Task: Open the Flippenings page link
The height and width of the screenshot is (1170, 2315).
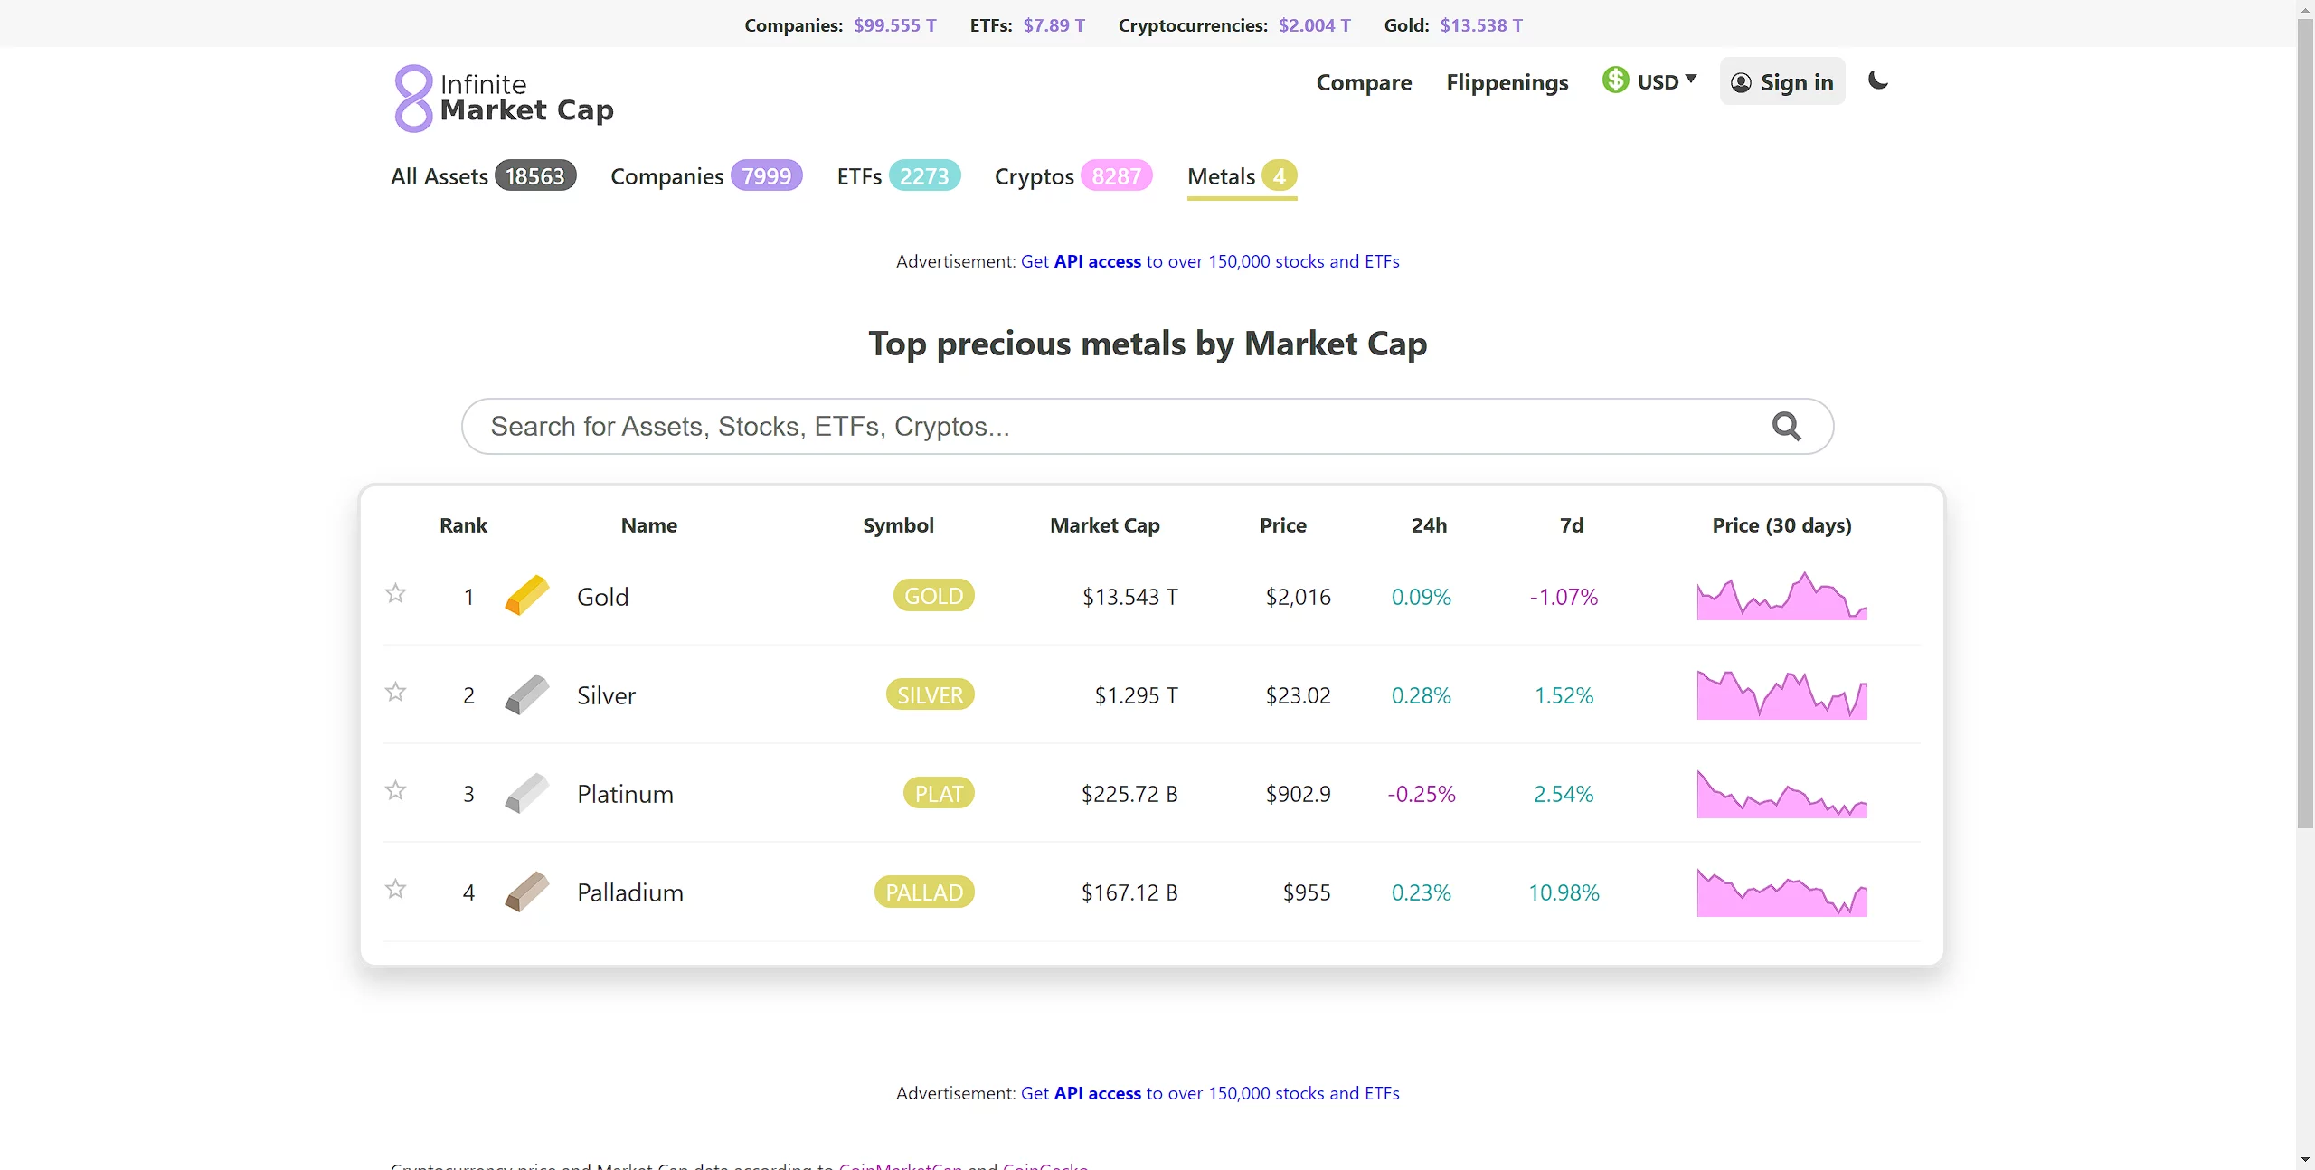Action: [x=1507, y=82]
